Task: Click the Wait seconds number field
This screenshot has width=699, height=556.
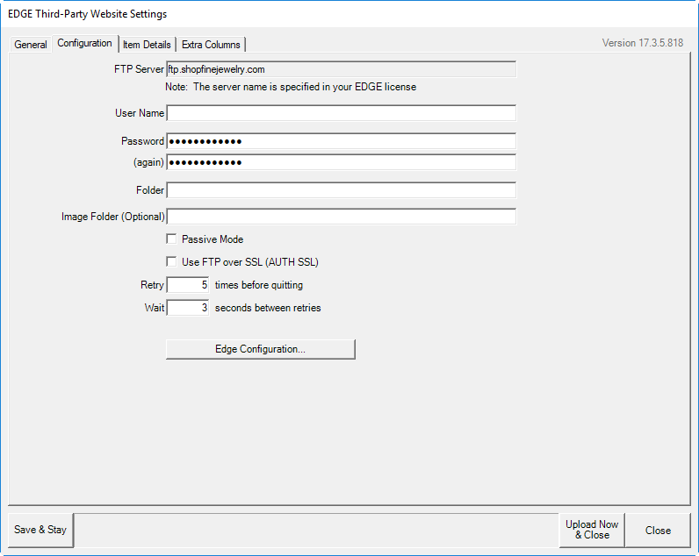Action: (188, 308)
